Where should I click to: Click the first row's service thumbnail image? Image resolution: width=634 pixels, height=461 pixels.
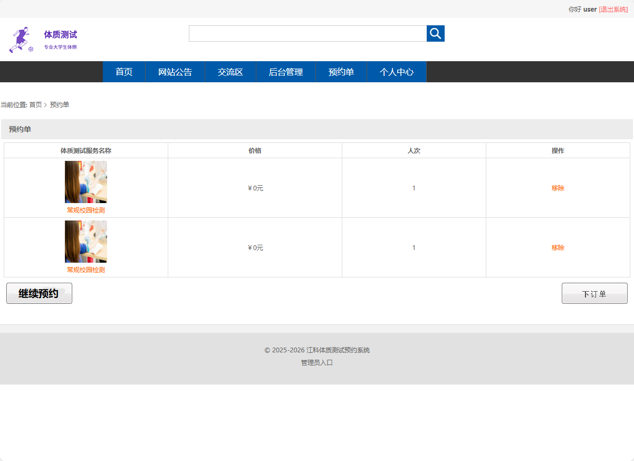(x=86, y=182)
